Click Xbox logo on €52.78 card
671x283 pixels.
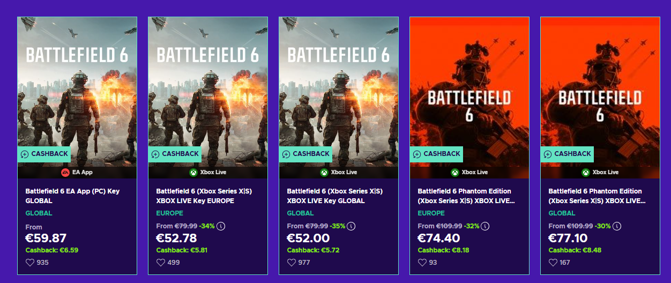pos(193,173)
